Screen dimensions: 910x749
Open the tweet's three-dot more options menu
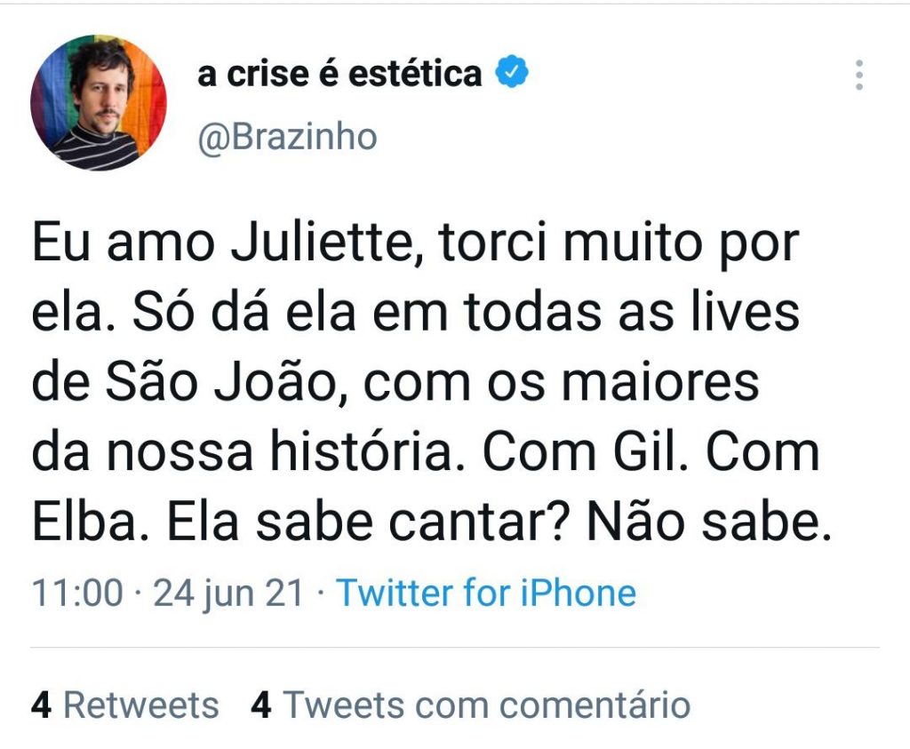tap(858, 76)
